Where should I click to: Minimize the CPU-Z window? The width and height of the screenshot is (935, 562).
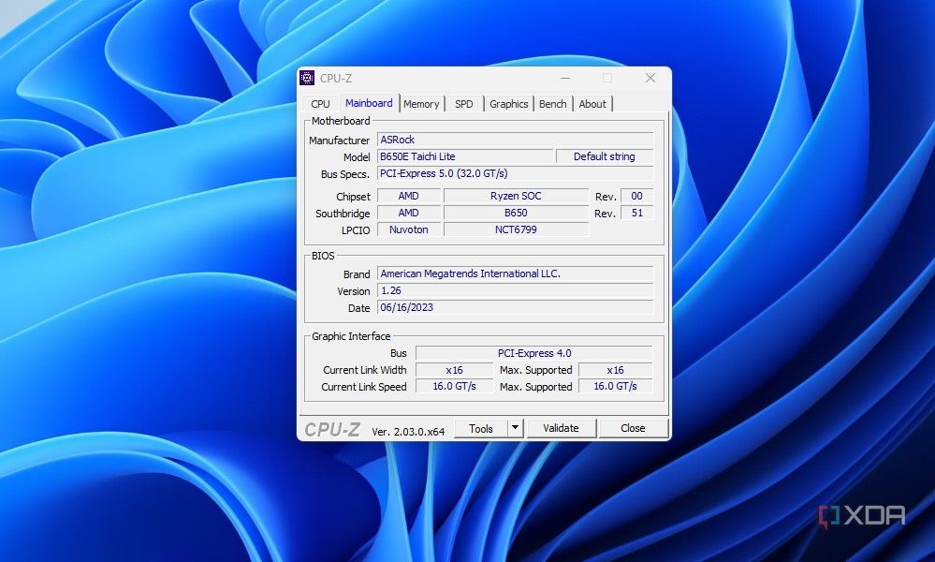tap(565, 78)
